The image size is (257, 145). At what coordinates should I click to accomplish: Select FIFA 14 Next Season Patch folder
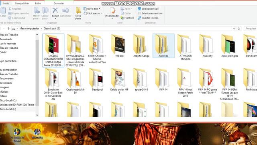186,83
